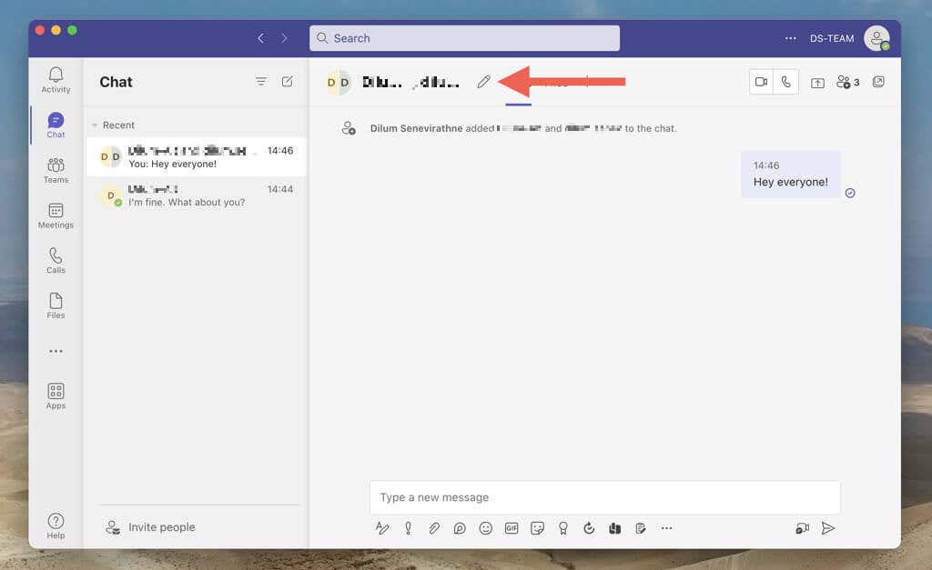Attach a file to the message
Image resolution: width=932 pixels, height=570 pixels.
[433, 528]
